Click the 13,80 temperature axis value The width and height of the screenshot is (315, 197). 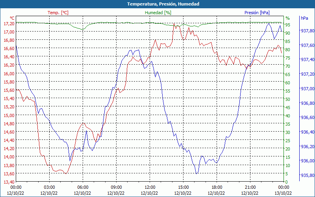coord(9,165)
